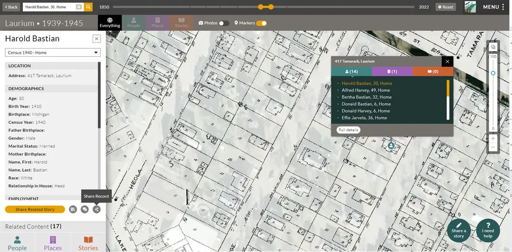This screenshot has width=512, height=252.
Task: Toggle the Photos switch on
Action: pyautogui.click(x=224, y=23)
